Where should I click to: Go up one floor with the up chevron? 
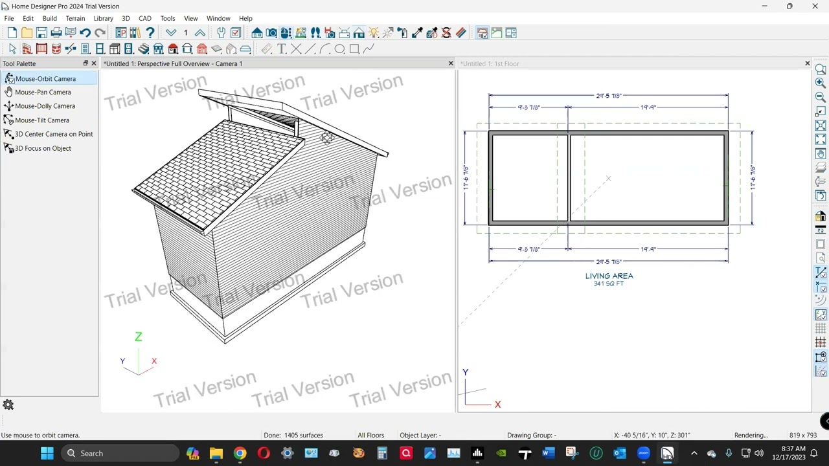[200, 33]
